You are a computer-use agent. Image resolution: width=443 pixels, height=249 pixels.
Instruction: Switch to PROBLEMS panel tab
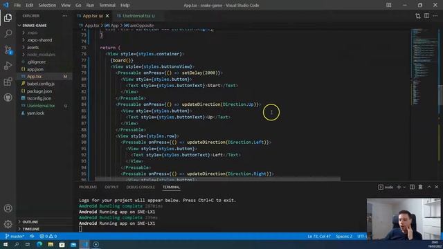[x=88, y=187]
